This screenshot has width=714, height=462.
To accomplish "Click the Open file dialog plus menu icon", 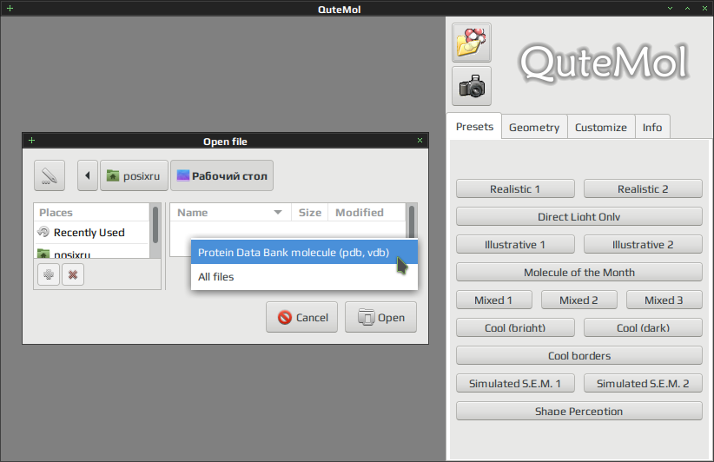I will tap(31, 140).
